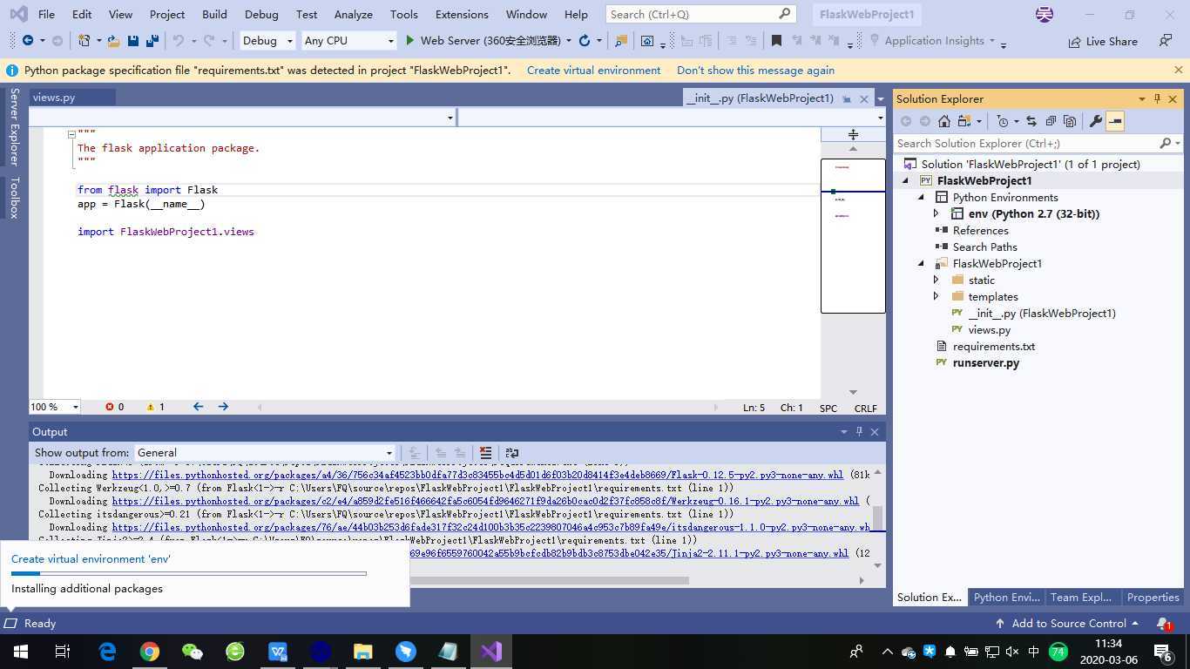
Task: Click the New Project toolbar icon
Action: tap(84, 41)
